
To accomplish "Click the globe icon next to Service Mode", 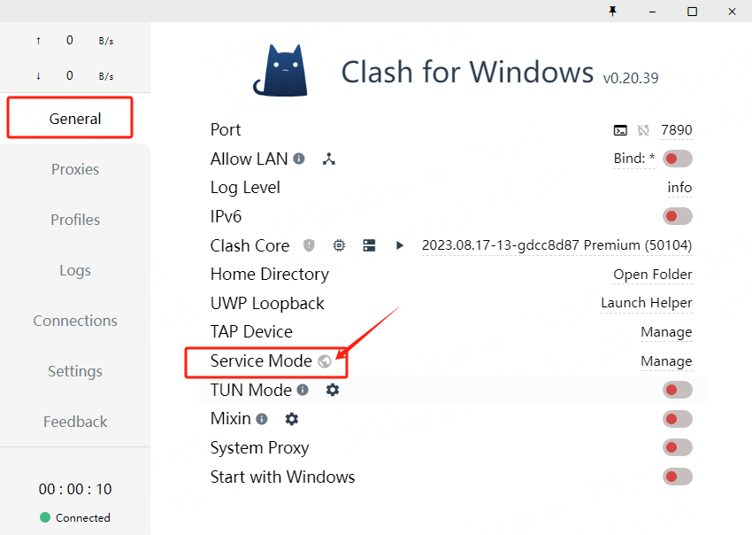I will [325, 361].
